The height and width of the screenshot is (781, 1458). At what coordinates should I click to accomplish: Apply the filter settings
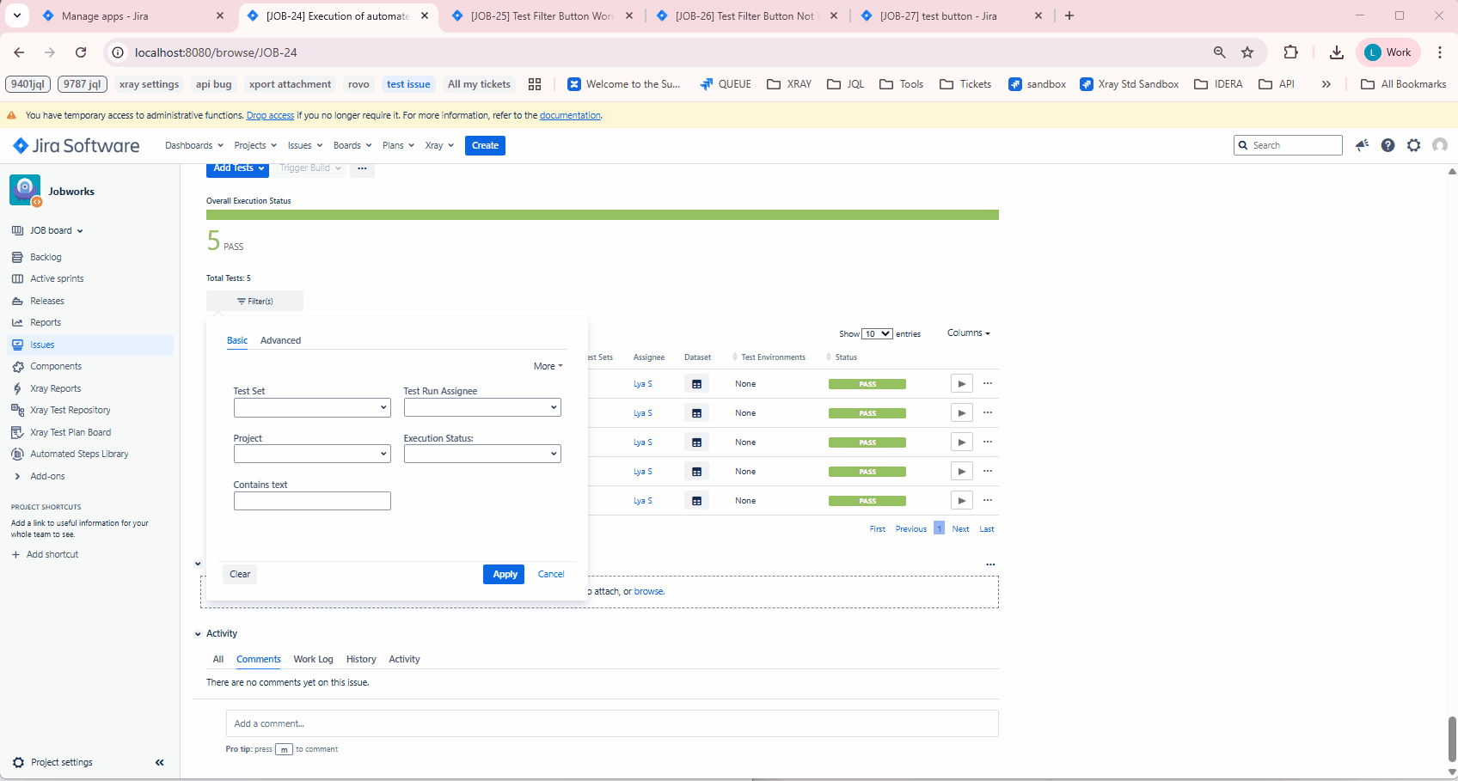pyautogui.click(x=504, y=574)
